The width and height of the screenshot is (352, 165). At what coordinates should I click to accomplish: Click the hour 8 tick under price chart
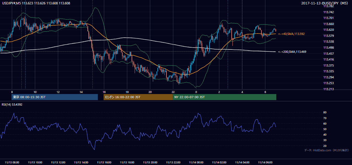(12, 92)
